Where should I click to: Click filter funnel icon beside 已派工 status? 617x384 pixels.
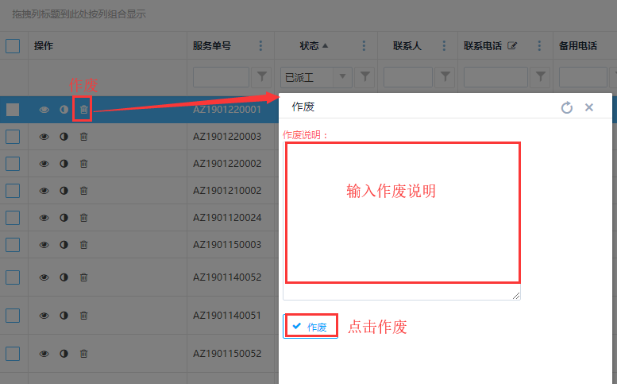point(364,77)
